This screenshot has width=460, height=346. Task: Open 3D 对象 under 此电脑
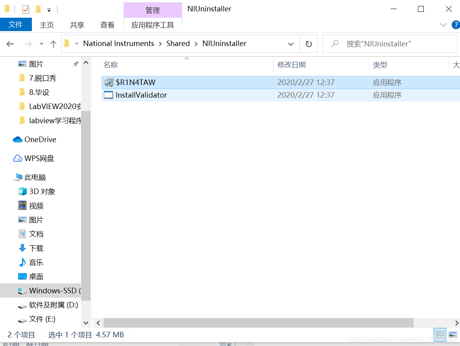(x=37, y=192)
